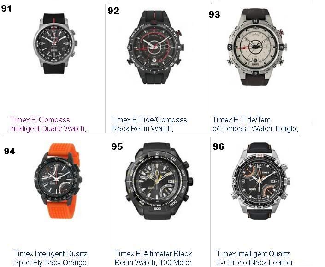The height and width of the screenshot is (267, 325).
Task: Open the Intelligent Quartz E-Chrono Black Leather link
Action: click(254, 258)
